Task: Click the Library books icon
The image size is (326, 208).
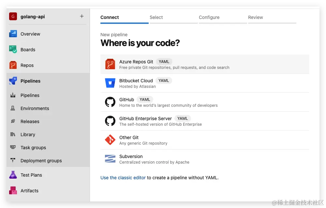Action: click(x=13, y=134)
